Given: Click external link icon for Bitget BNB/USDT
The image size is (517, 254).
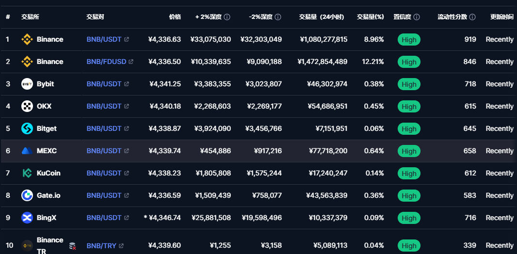Looking at the screenshot, I should click(x=126, y=128).
